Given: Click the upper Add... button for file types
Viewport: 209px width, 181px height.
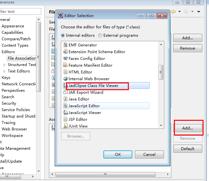Looking at the screenshot, I should click(x=187, y=38).
